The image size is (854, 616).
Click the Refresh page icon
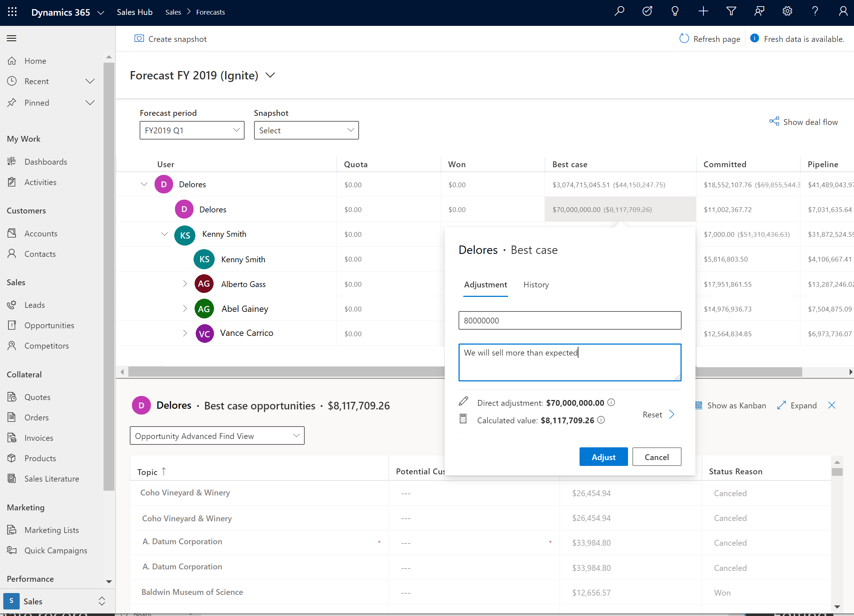click(684, 38)
